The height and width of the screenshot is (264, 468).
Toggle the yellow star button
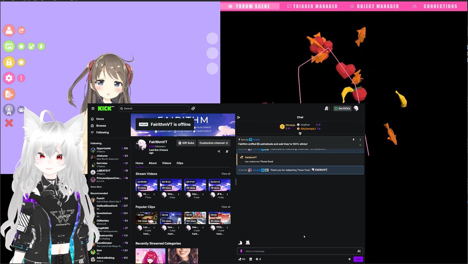(x=21, y=62)
